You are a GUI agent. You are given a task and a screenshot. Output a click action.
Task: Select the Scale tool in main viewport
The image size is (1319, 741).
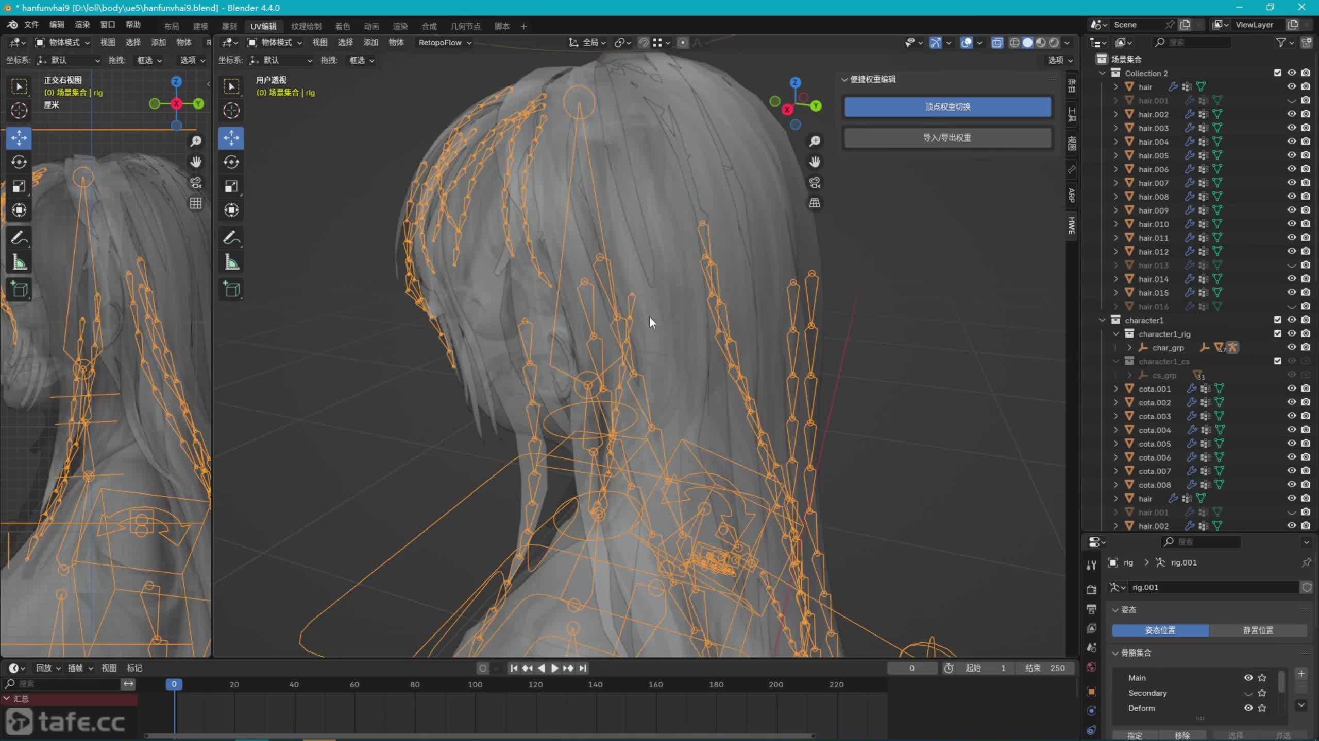point(231,186)
